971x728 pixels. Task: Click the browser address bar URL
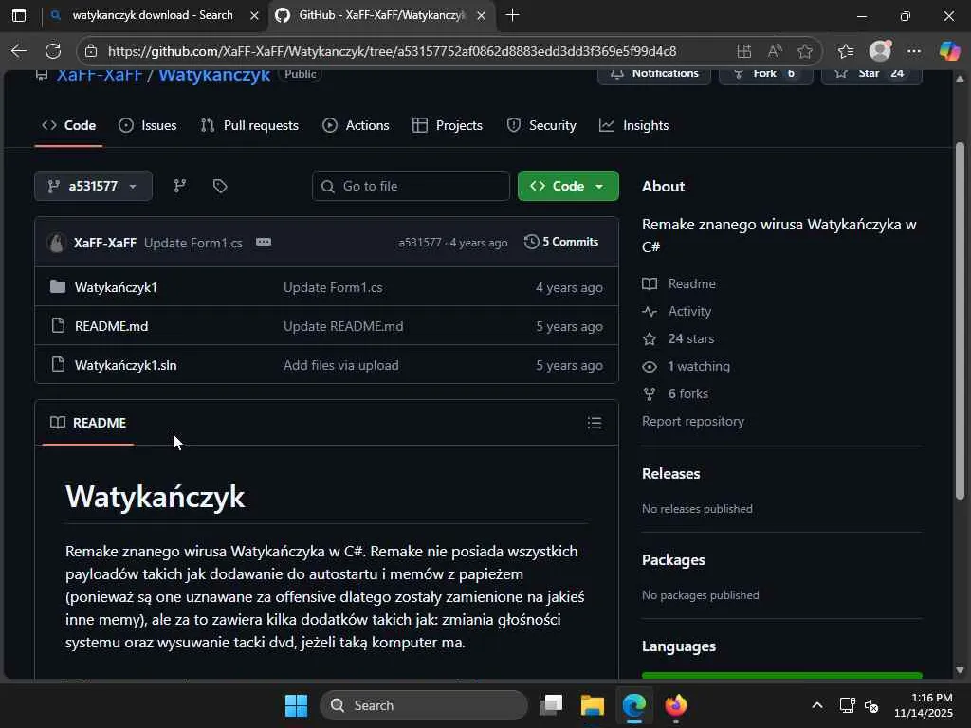pyautogui.click(x=392, y=51)
